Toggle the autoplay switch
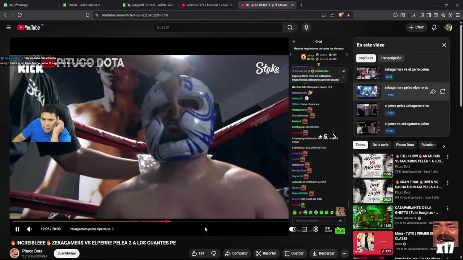The width and height of the screenshot is (463, 260). (x=293, y=229)
